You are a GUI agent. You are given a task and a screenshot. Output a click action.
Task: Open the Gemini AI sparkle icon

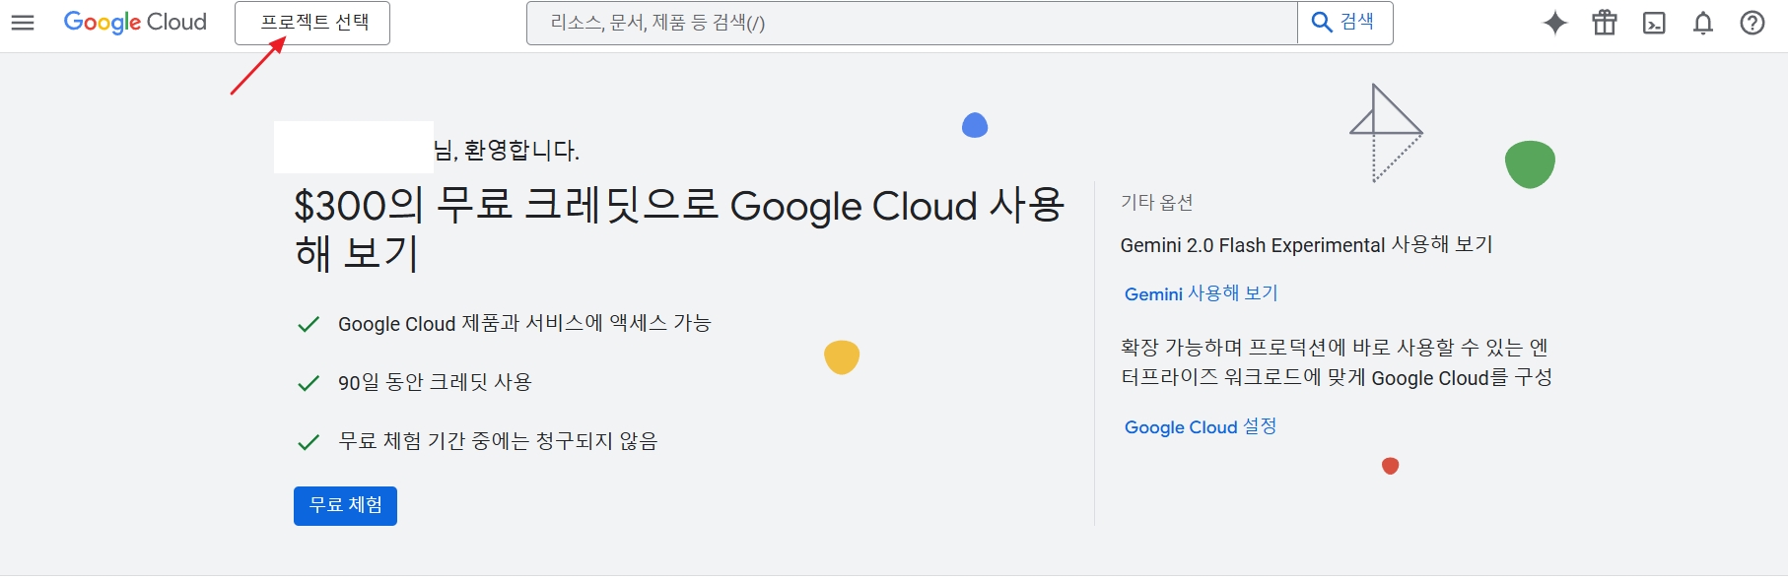click(1555, 23)
